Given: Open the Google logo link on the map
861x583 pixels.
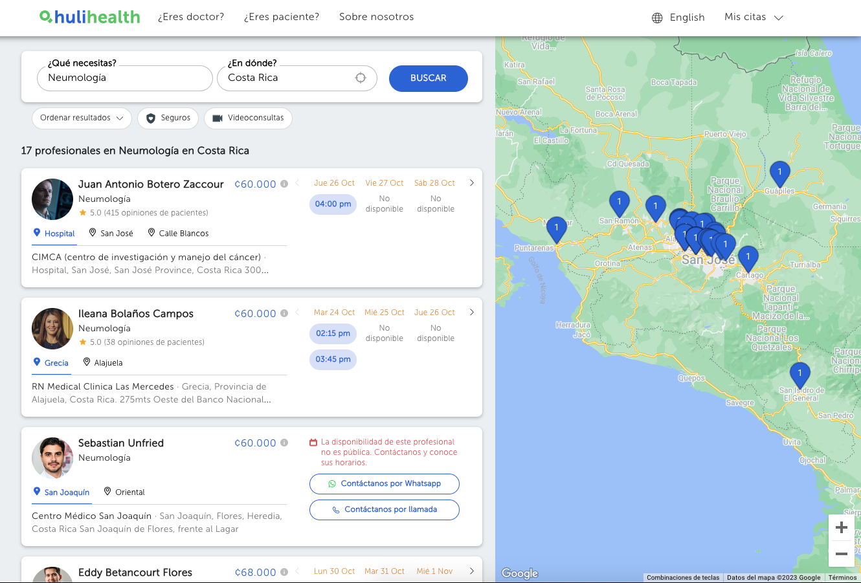Looking at the screenshot, I should tap(520, 573).
